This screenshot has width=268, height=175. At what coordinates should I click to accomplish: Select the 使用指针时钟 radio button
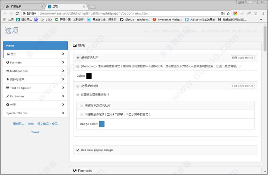tap(78, 86)
